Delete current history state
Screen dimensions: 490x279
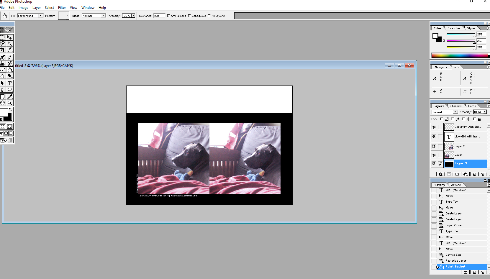click(483, 272)
